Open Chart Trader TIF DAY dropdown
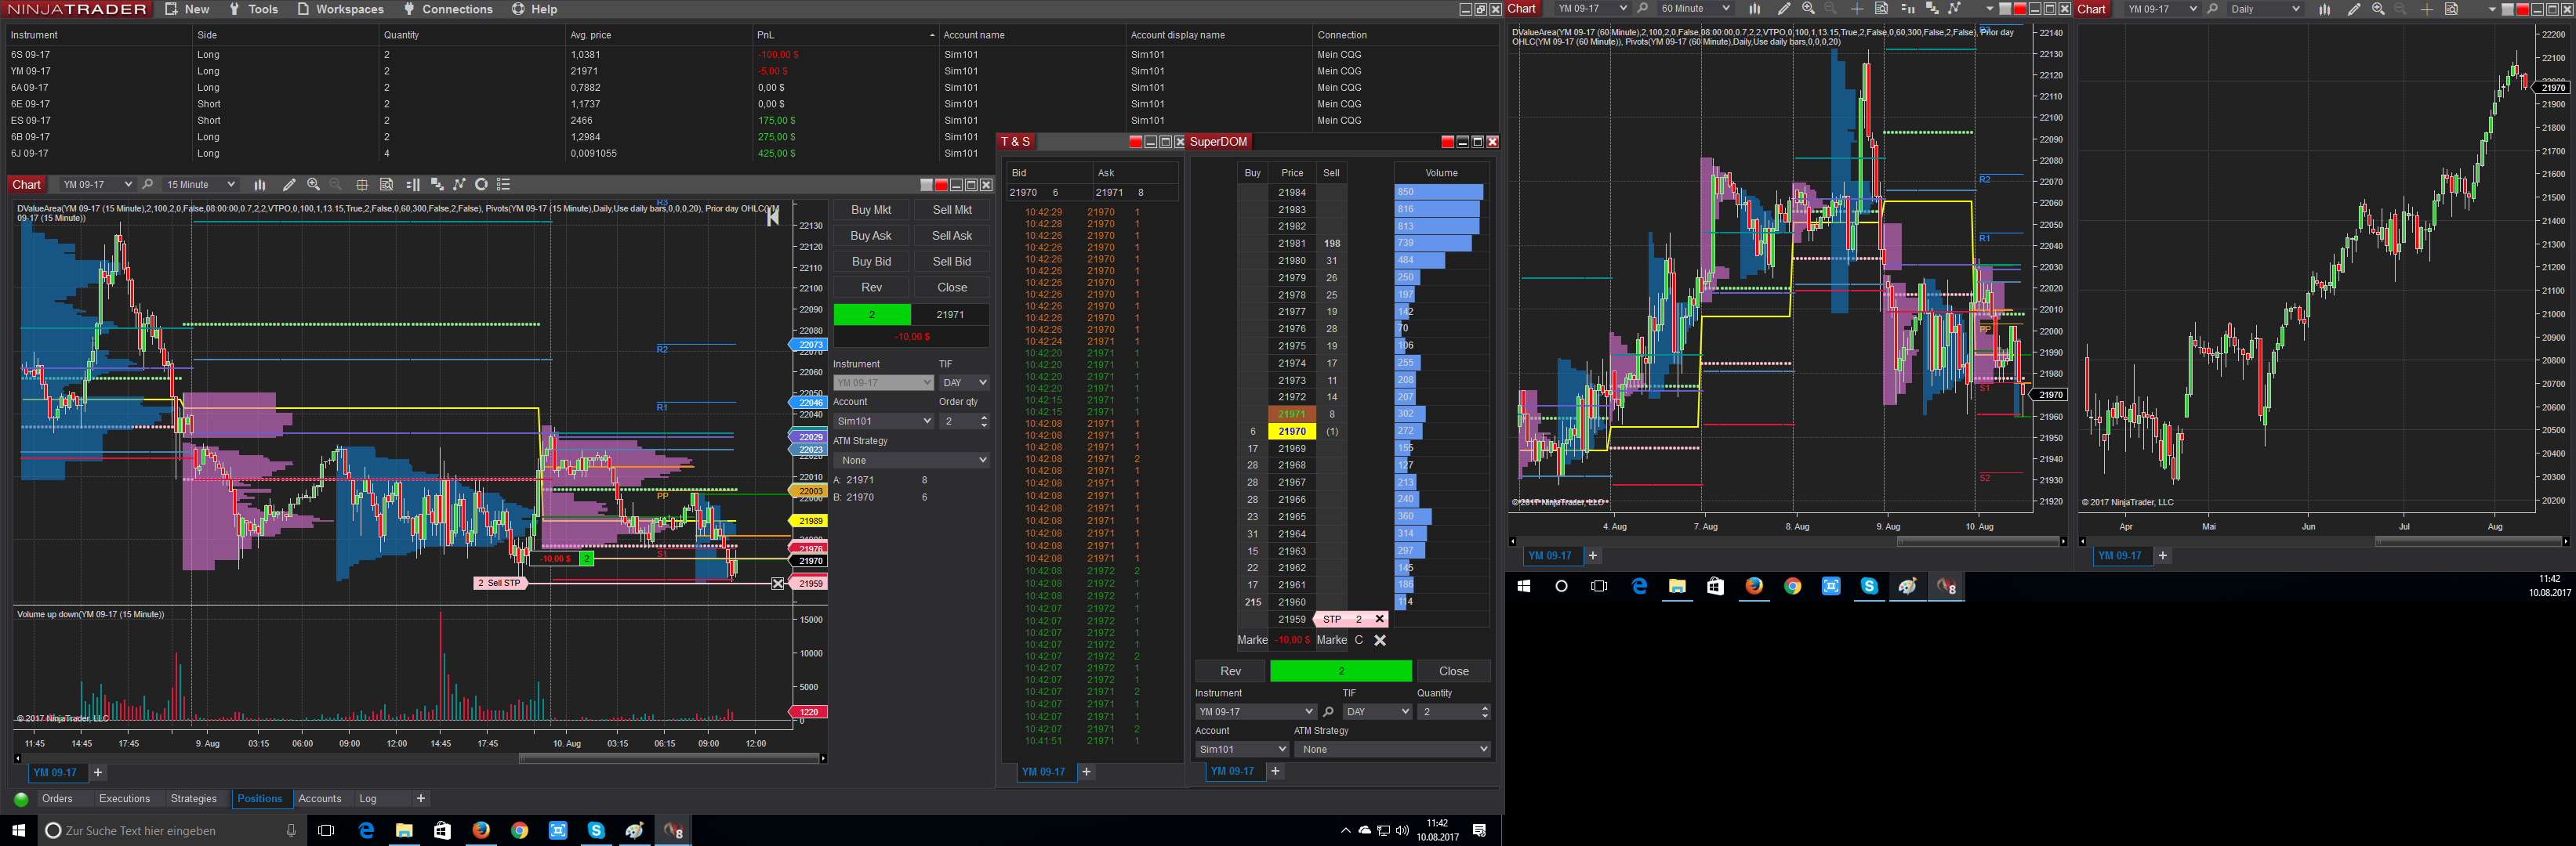Screen dimensions: 2576x846 pyautogui.click(x=964, y=382)
